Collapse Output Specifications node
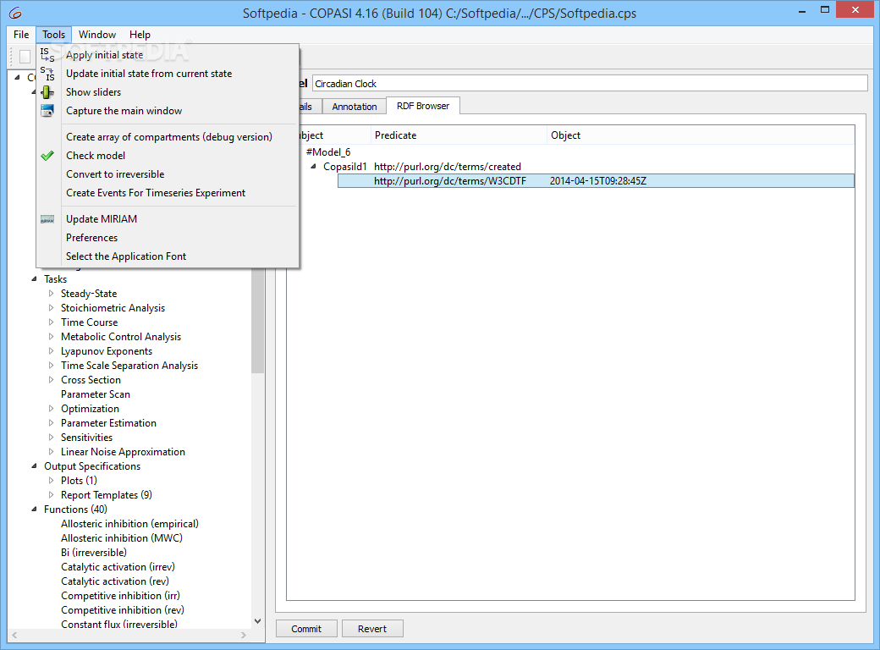The width and height of the screenshot is (880, 650). [34, 465]
